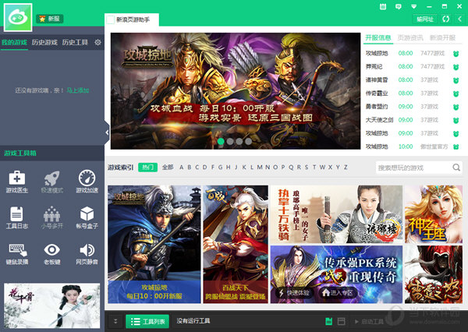
Task: Launch the 极速模式 rocket tool
Action: click(x=52, y=182)
